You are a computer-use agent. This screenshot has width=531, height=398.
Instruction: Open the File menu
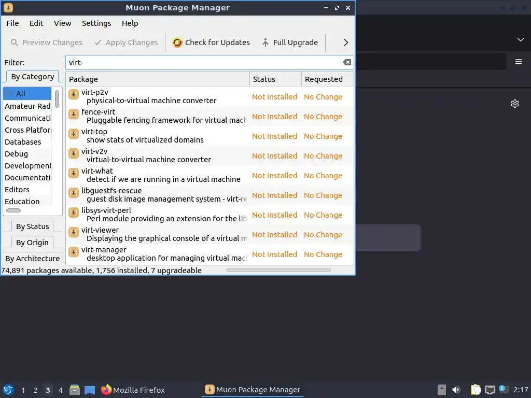(12, 23)
